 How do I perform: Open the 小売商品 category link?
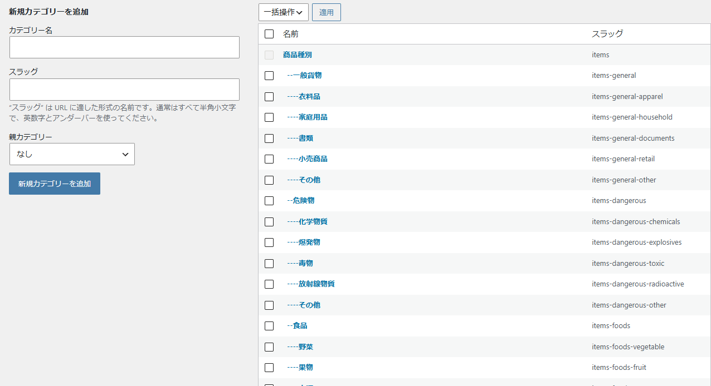pyautogui.click(x=307, y=159)
